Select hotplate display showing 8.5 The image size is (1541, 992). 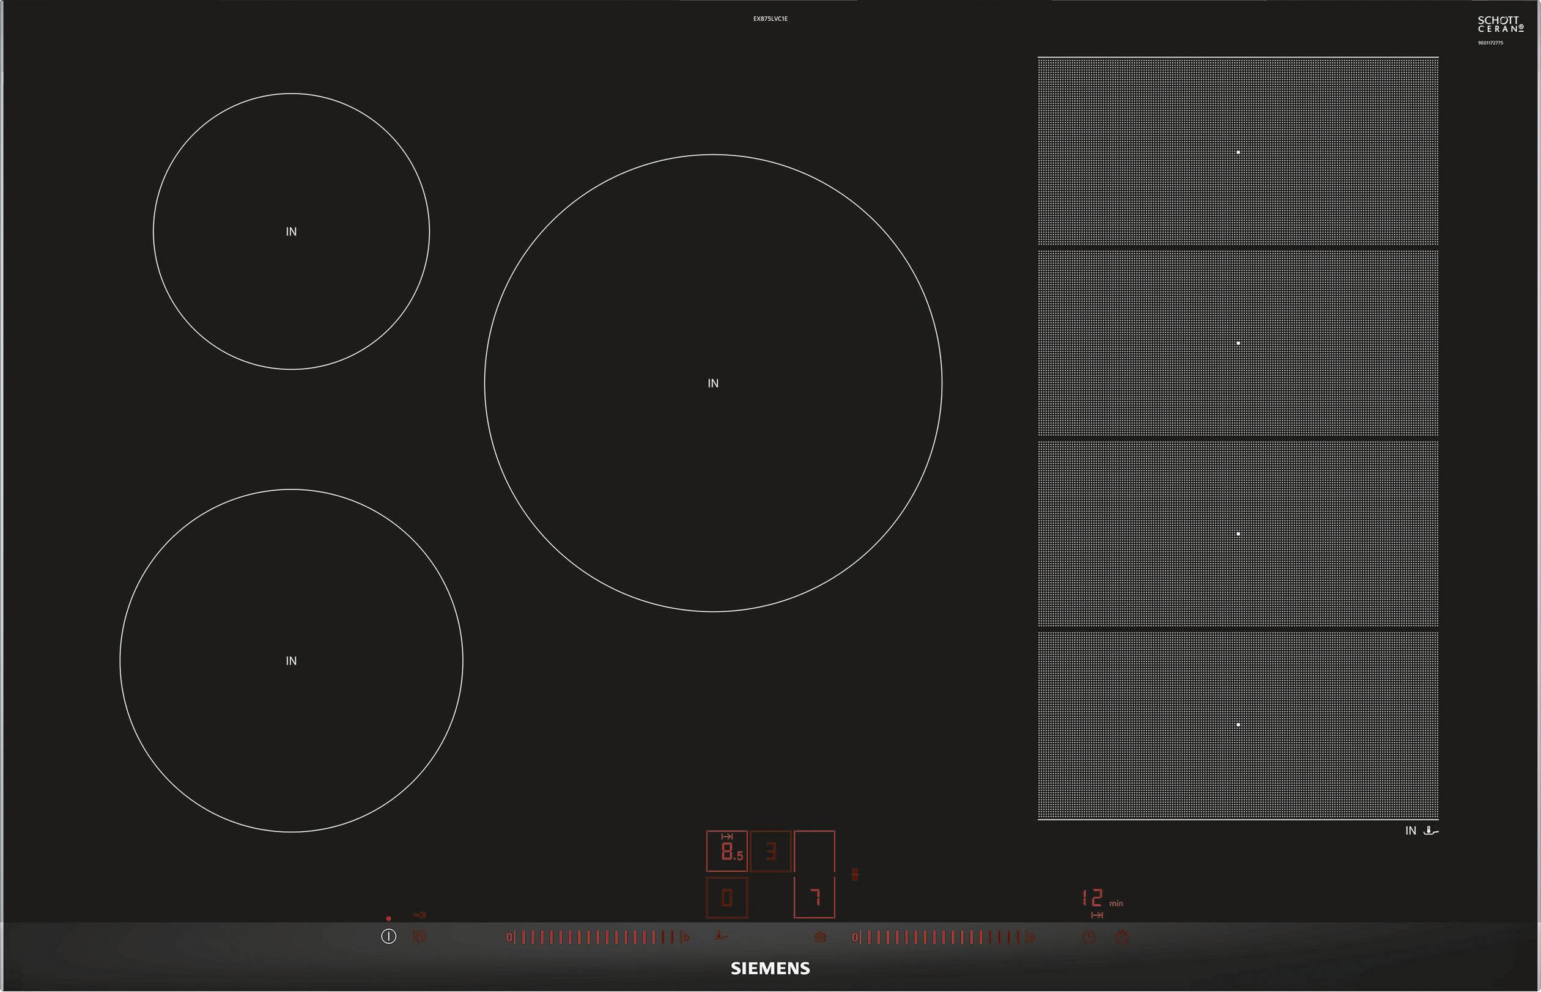727,851
